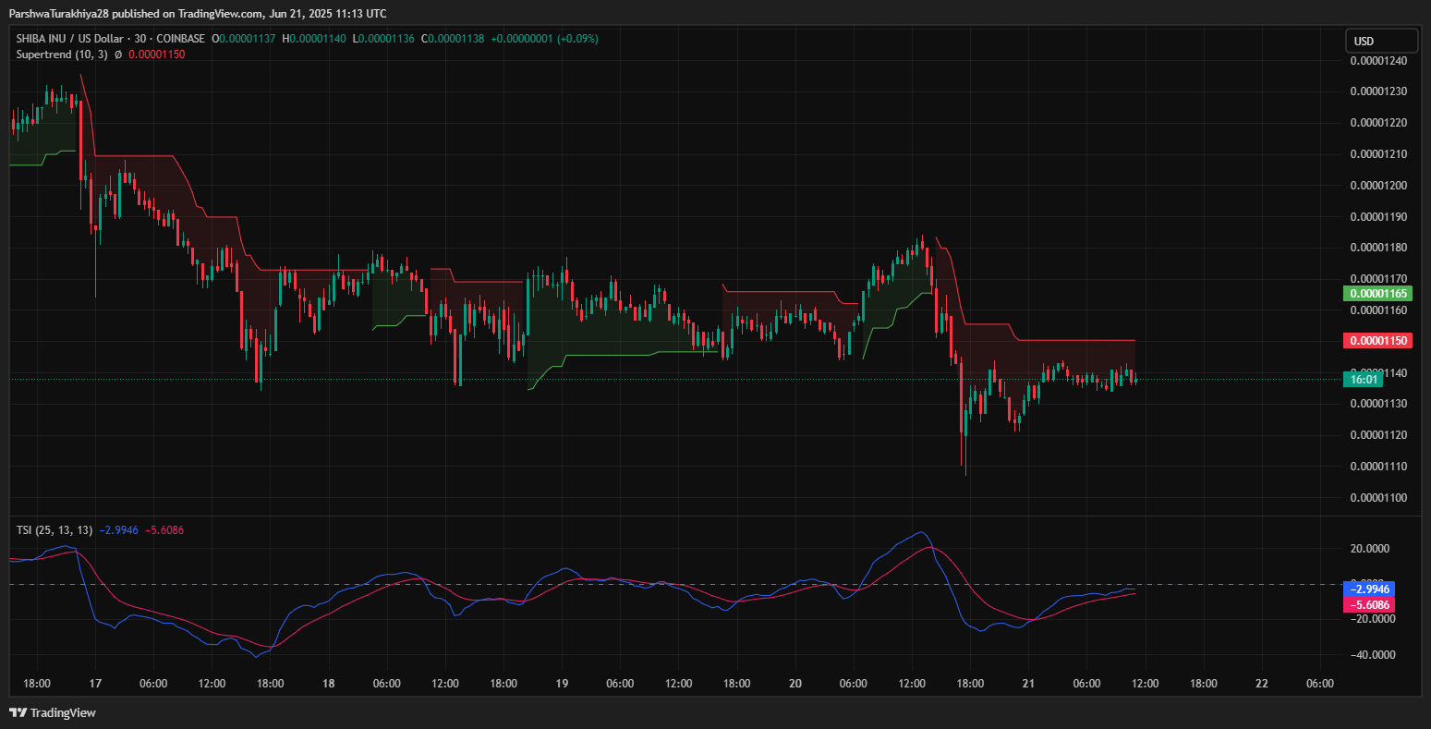Screen dimensions: 1431x729
Task: Open the USD currency selector
Action: pyautogui.click(x=1381, y=41)
